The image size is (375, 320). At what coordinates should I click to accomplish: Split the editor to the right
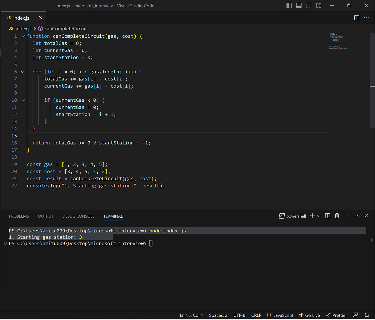357,18
